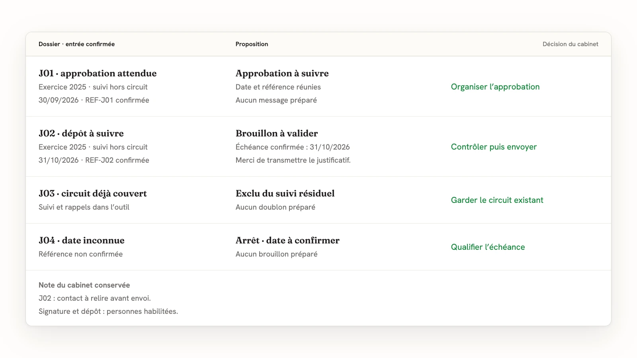
Task: Click 'J02 : contact à relire avant envoi.'
Action: point(95,298)
